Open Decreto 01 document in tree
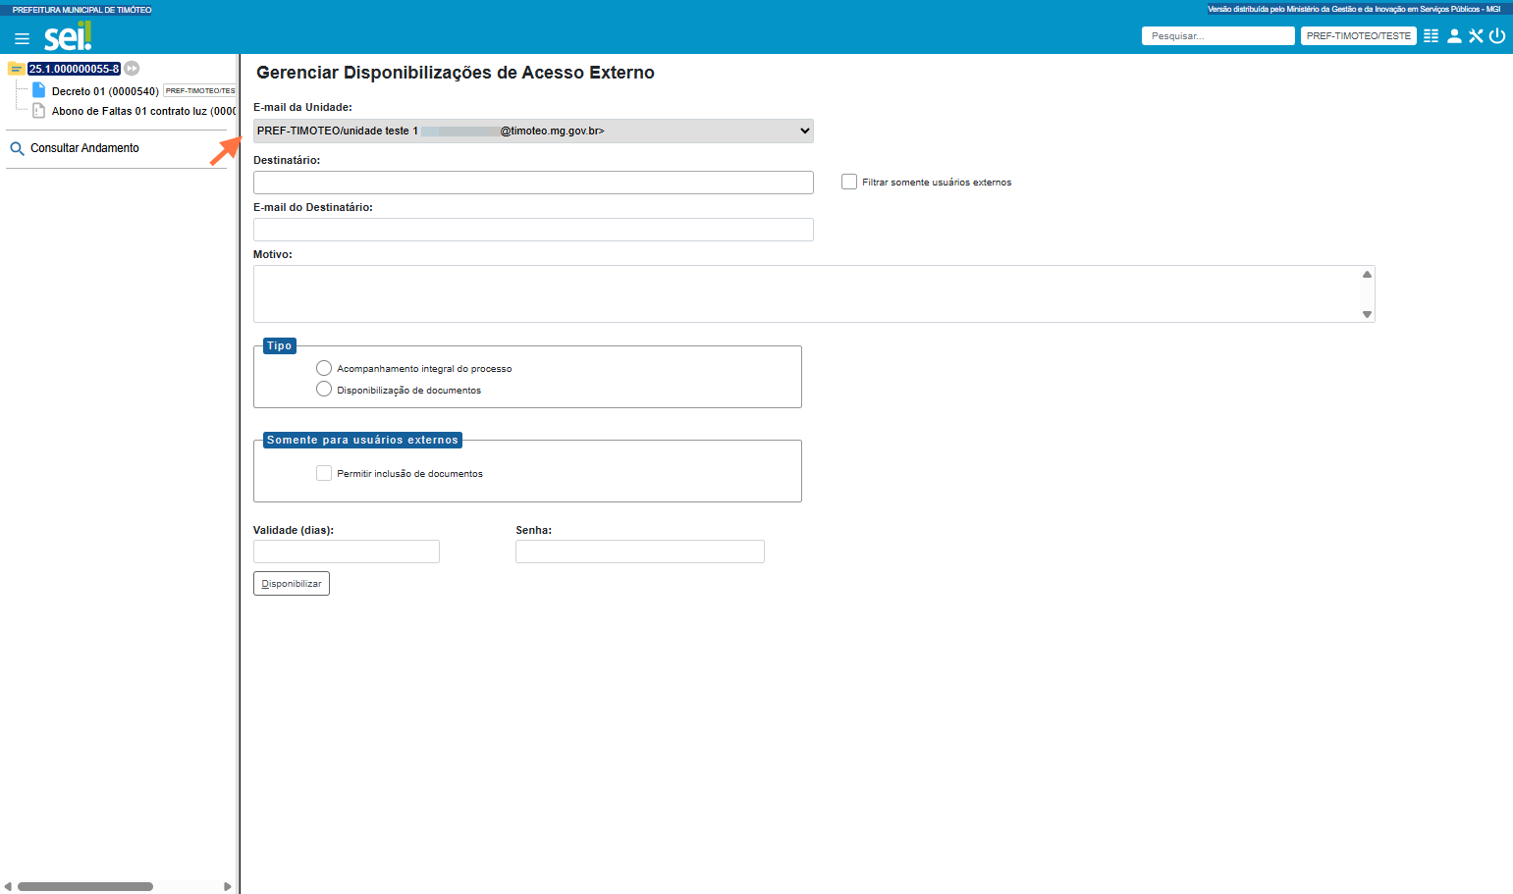This screenshot has height=894, width=1513. pos(105,91)
